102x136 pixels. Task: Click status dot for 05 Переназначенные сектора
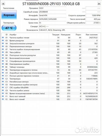click(x=3, y=46)
